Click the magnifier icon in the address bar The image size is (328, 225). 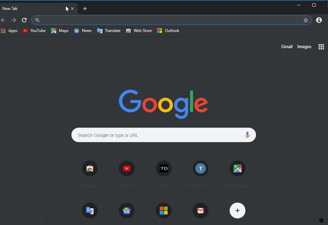click(37, 20)
